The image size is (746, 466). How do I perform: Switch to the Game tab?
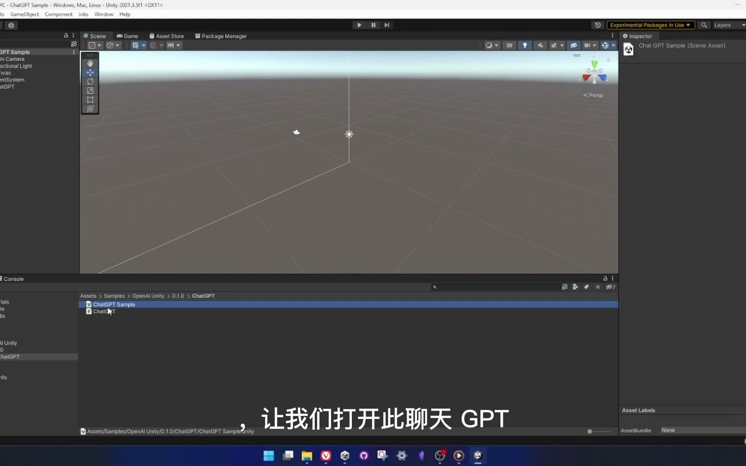tap(127, 36)
